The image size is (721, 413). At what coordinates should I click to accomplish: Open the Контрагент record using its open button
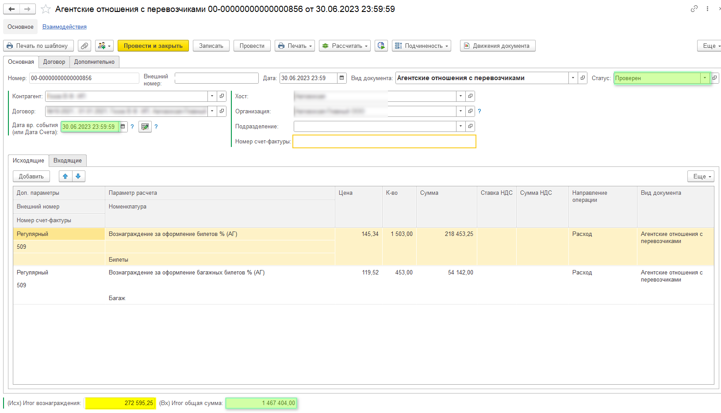[222, 96]
